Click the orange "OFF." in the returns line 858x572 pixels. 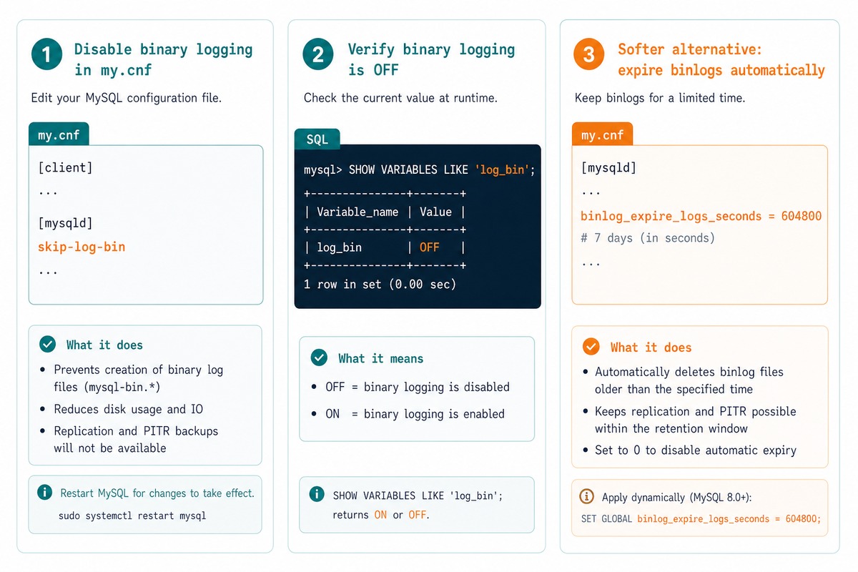419,515
